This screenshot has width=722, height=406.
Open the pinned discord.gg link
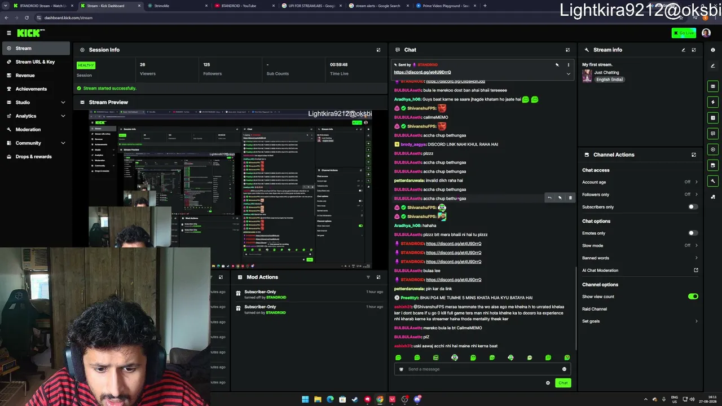tap(422, 72)
